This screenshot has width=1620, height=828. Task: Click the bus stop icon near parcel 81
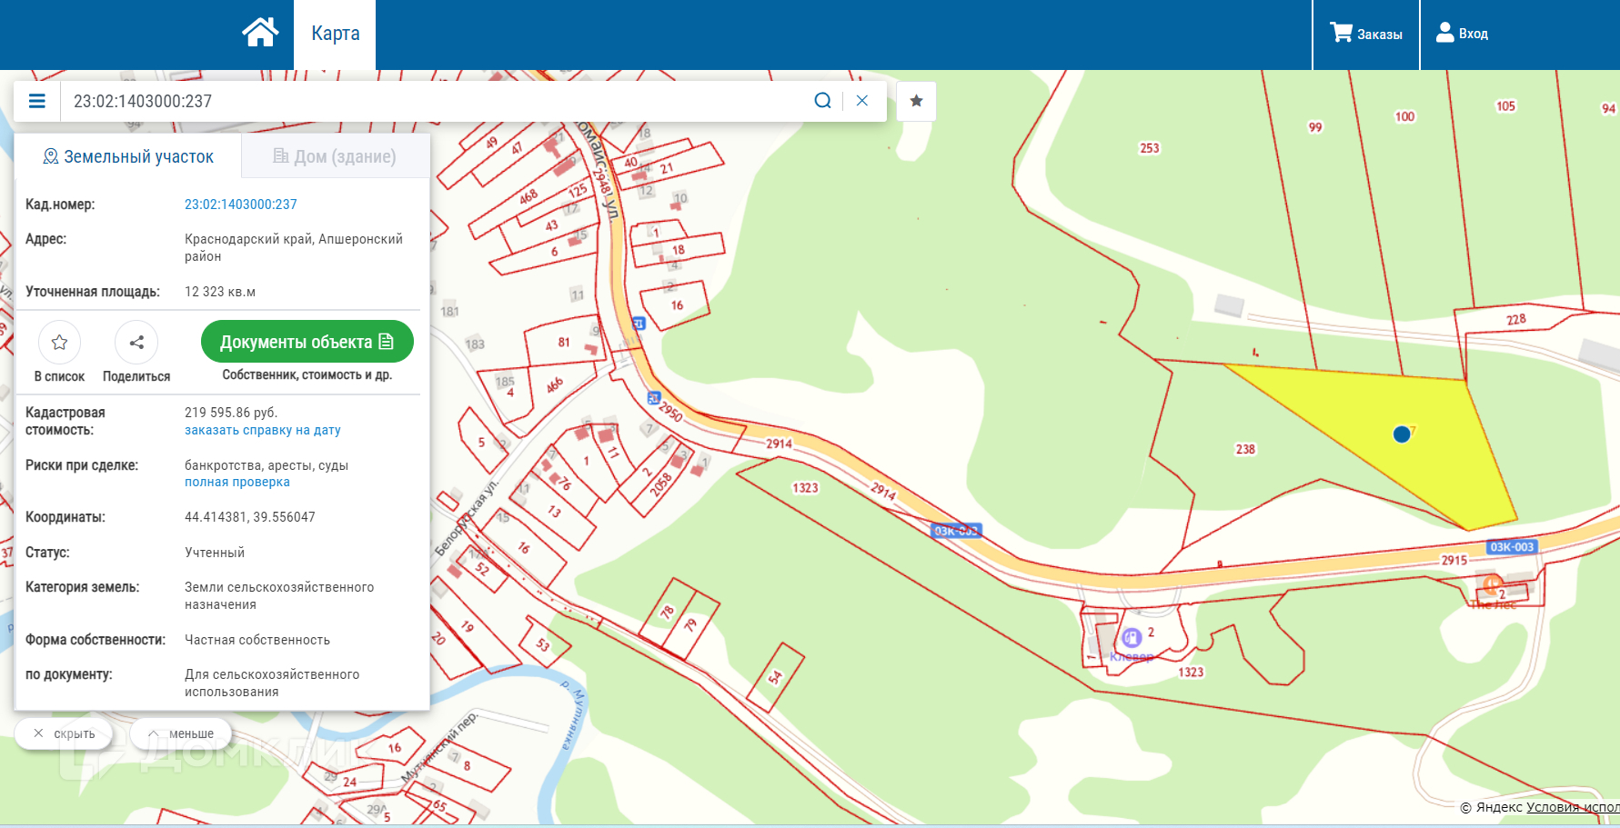[639, 324]
